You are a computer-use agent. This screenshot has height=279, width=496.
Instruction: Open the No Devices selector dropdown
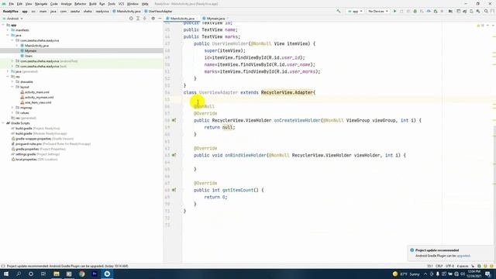(x=377, y=11)
